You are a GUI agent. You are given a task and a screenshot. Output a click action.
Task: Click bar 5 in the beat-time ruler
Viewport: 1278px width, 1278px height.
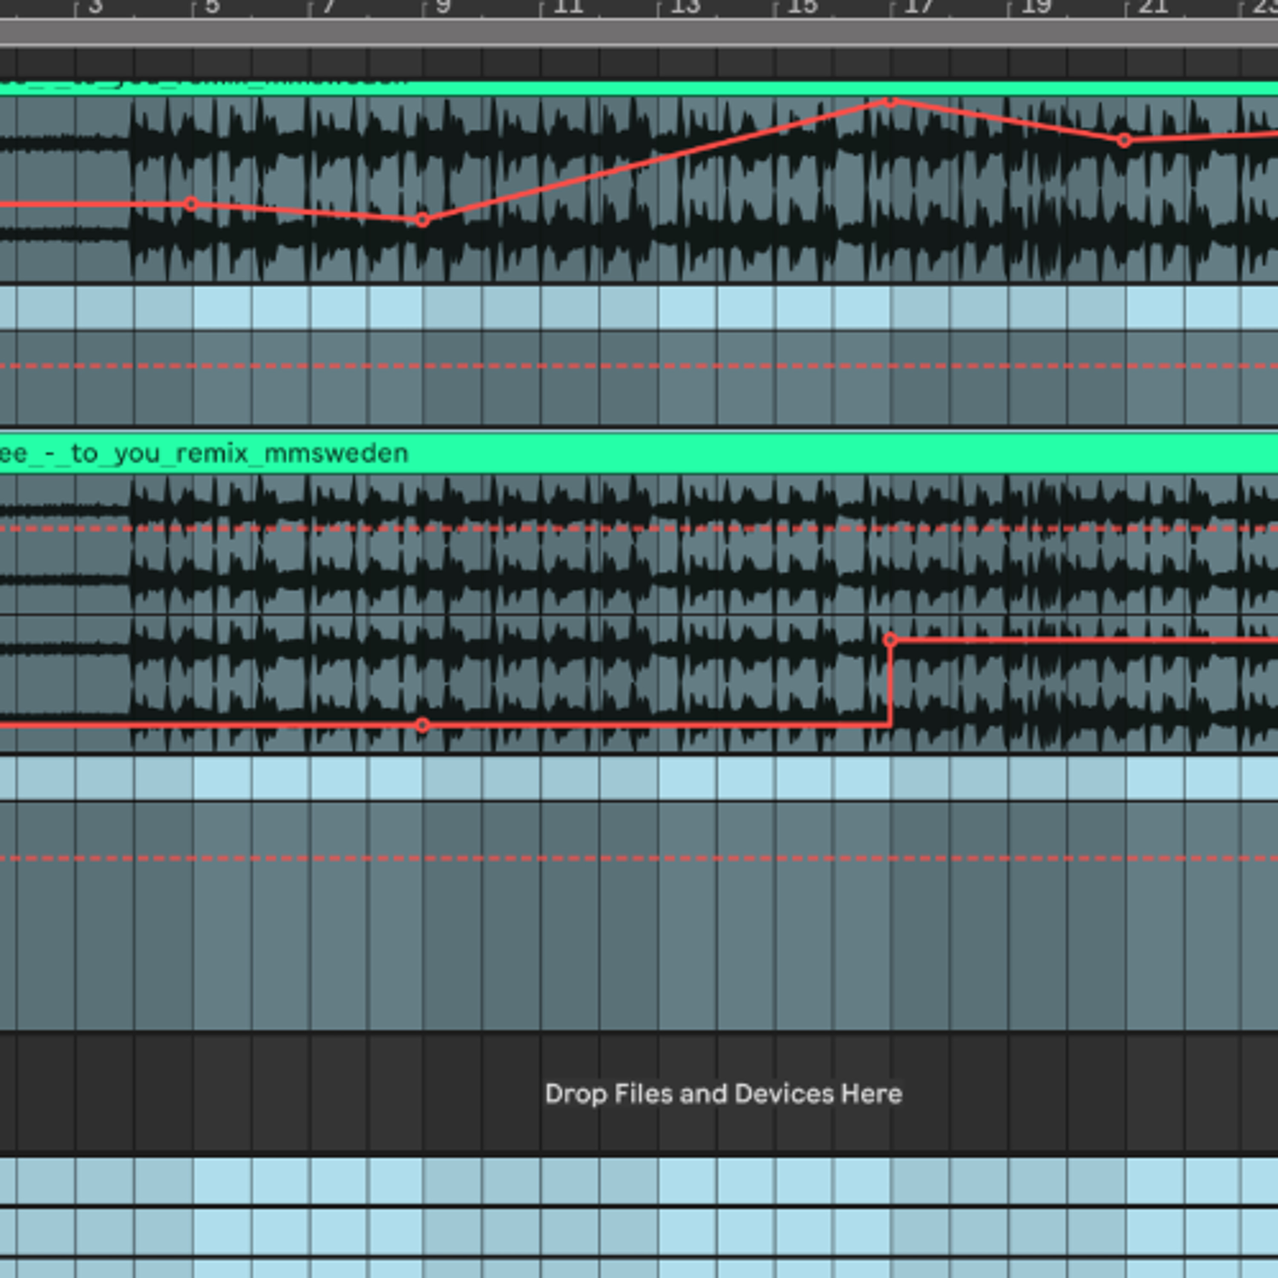coord(212,7)
